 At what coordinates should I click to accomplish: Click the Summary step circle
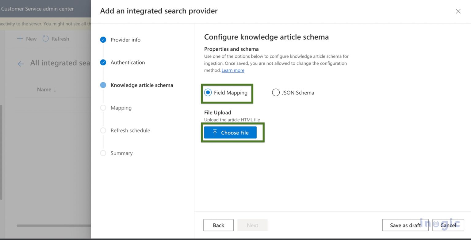103,153
